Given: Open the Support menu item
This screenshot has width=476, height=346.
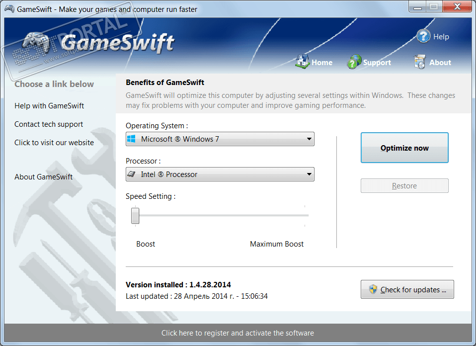Looking at the screenshot, I should 377,63.
